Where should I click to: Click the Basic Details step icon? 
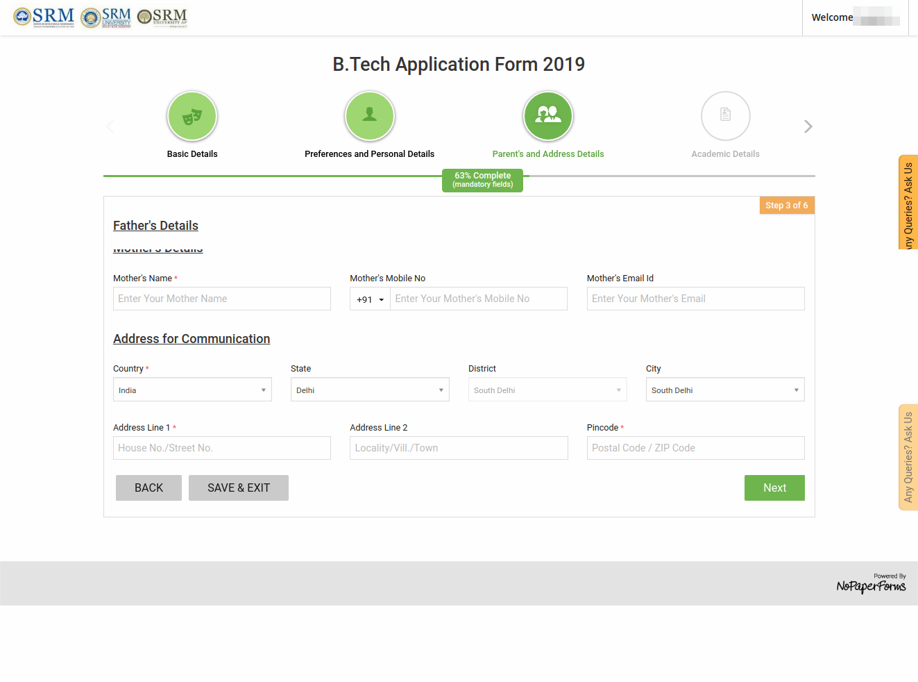pyautogui.click(x=192, y=115)
